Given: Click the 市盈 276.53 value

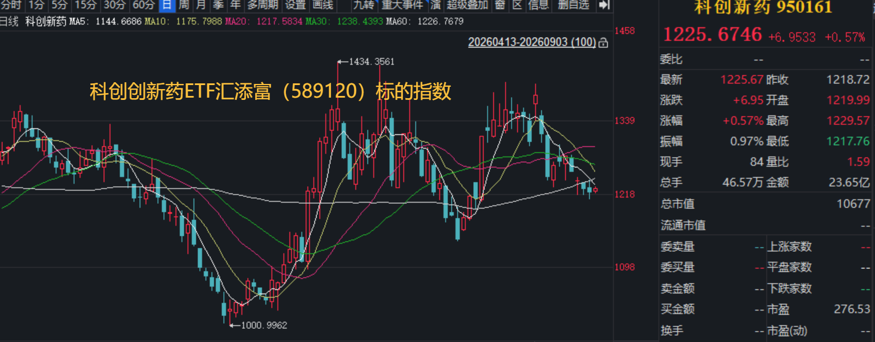Looking at the screenshot, I should coord(852,309).
